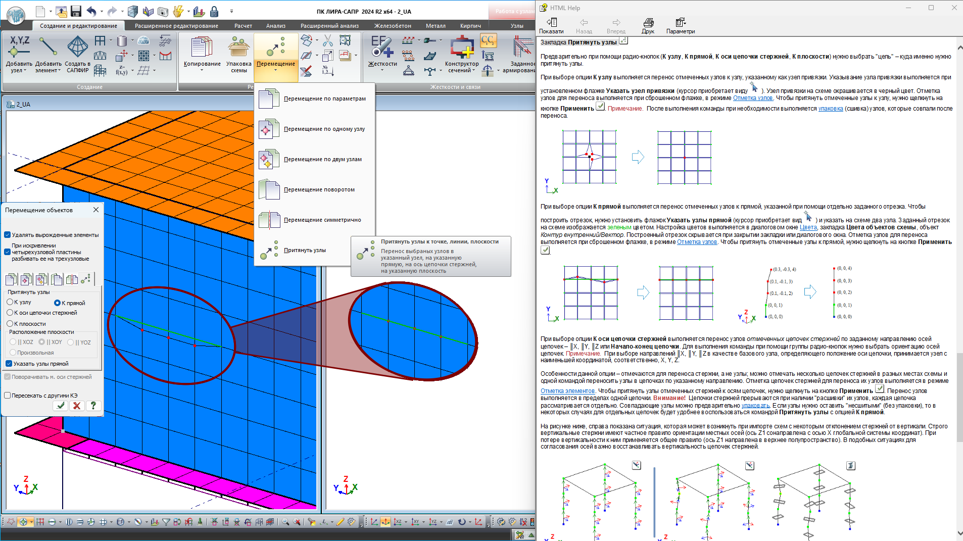This screenshot has height=541, width=963.
Task: Select the К плоскости radio button
Action: (10, 324)
